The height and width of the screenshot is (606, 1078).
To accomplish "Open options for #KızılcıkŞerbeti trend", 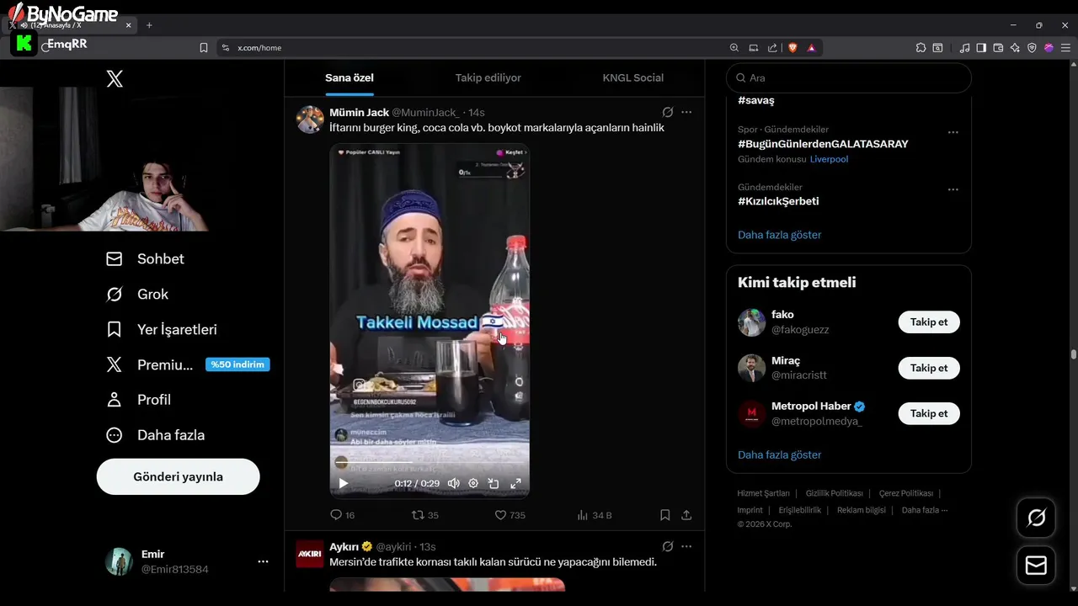I will click(x=953, y=189).
